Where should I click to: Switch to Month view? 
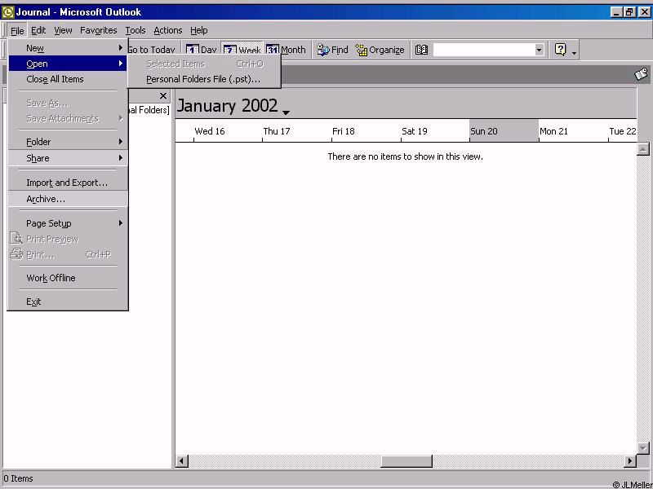coord(287,50)
